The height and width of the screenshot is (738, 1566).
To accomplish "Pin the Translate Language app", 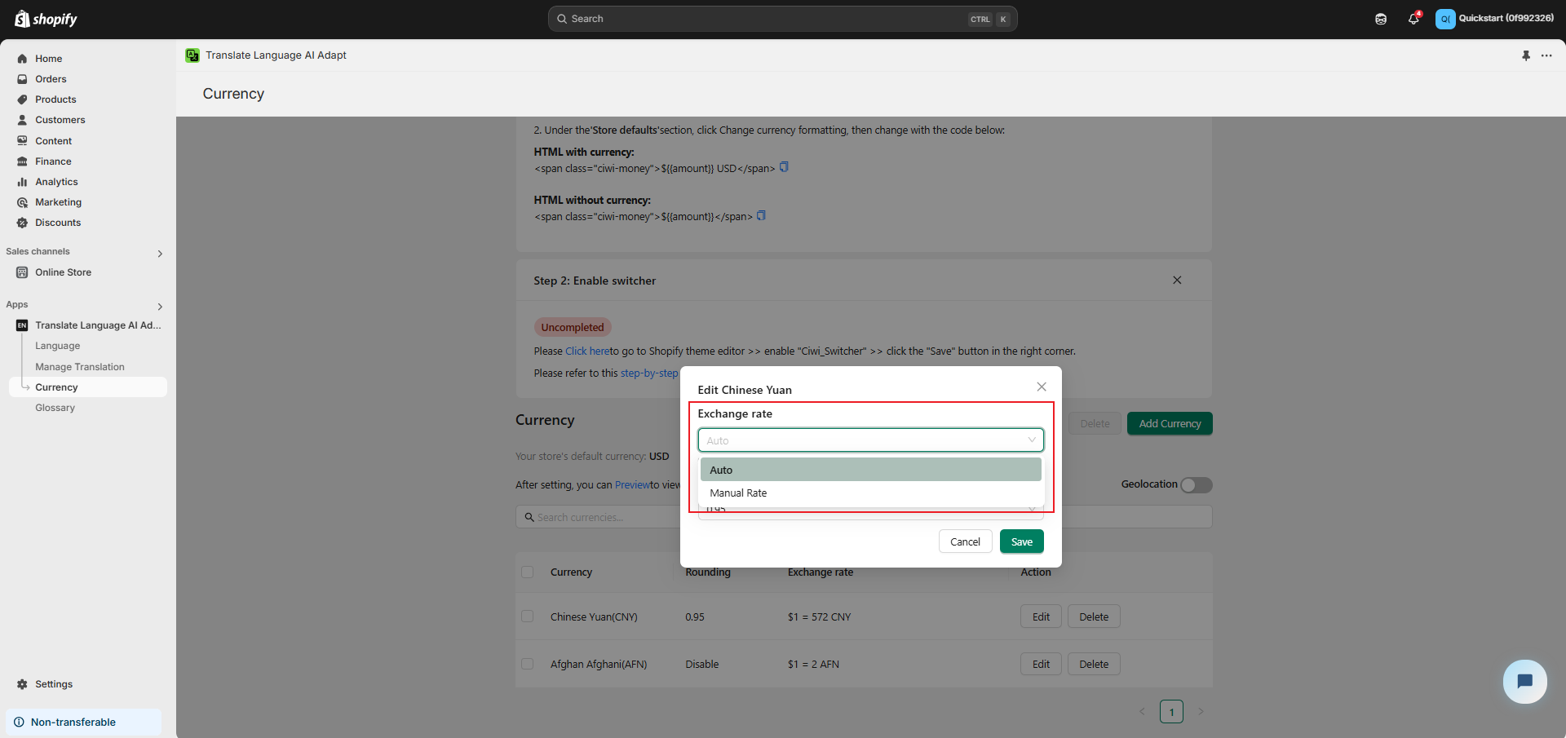I will point(1526,55).
